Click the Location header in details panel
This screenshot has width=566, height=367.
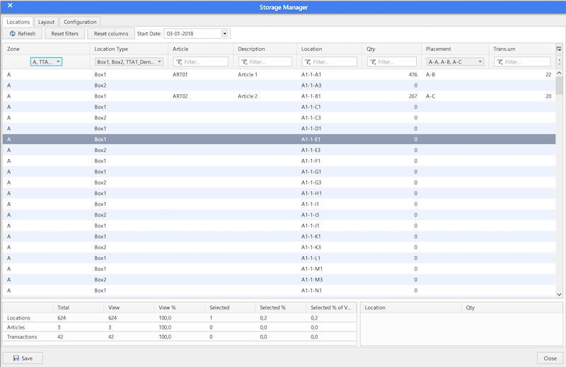point(411,308)
